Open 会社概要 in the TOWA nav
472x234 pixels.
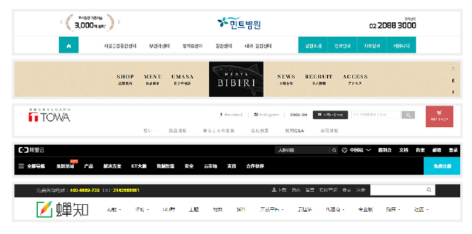260,131
